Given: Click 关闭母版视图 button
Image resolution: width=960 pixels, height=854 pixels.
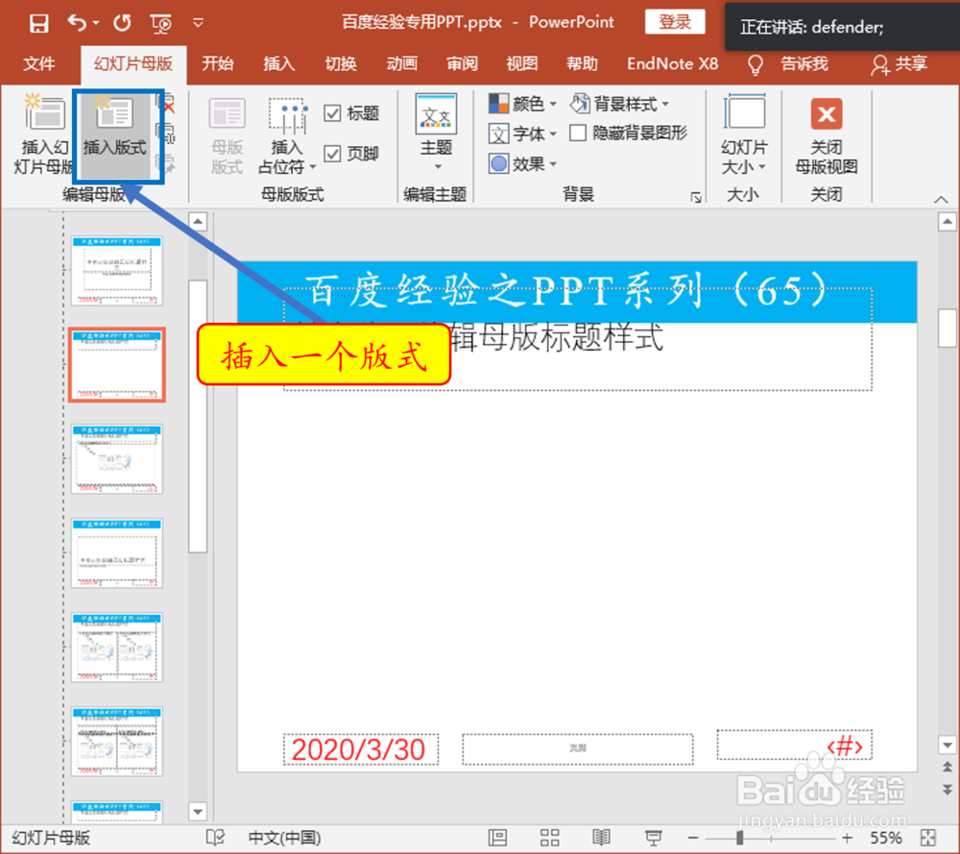Looking at the screenshot, I should tap(827, 134).
